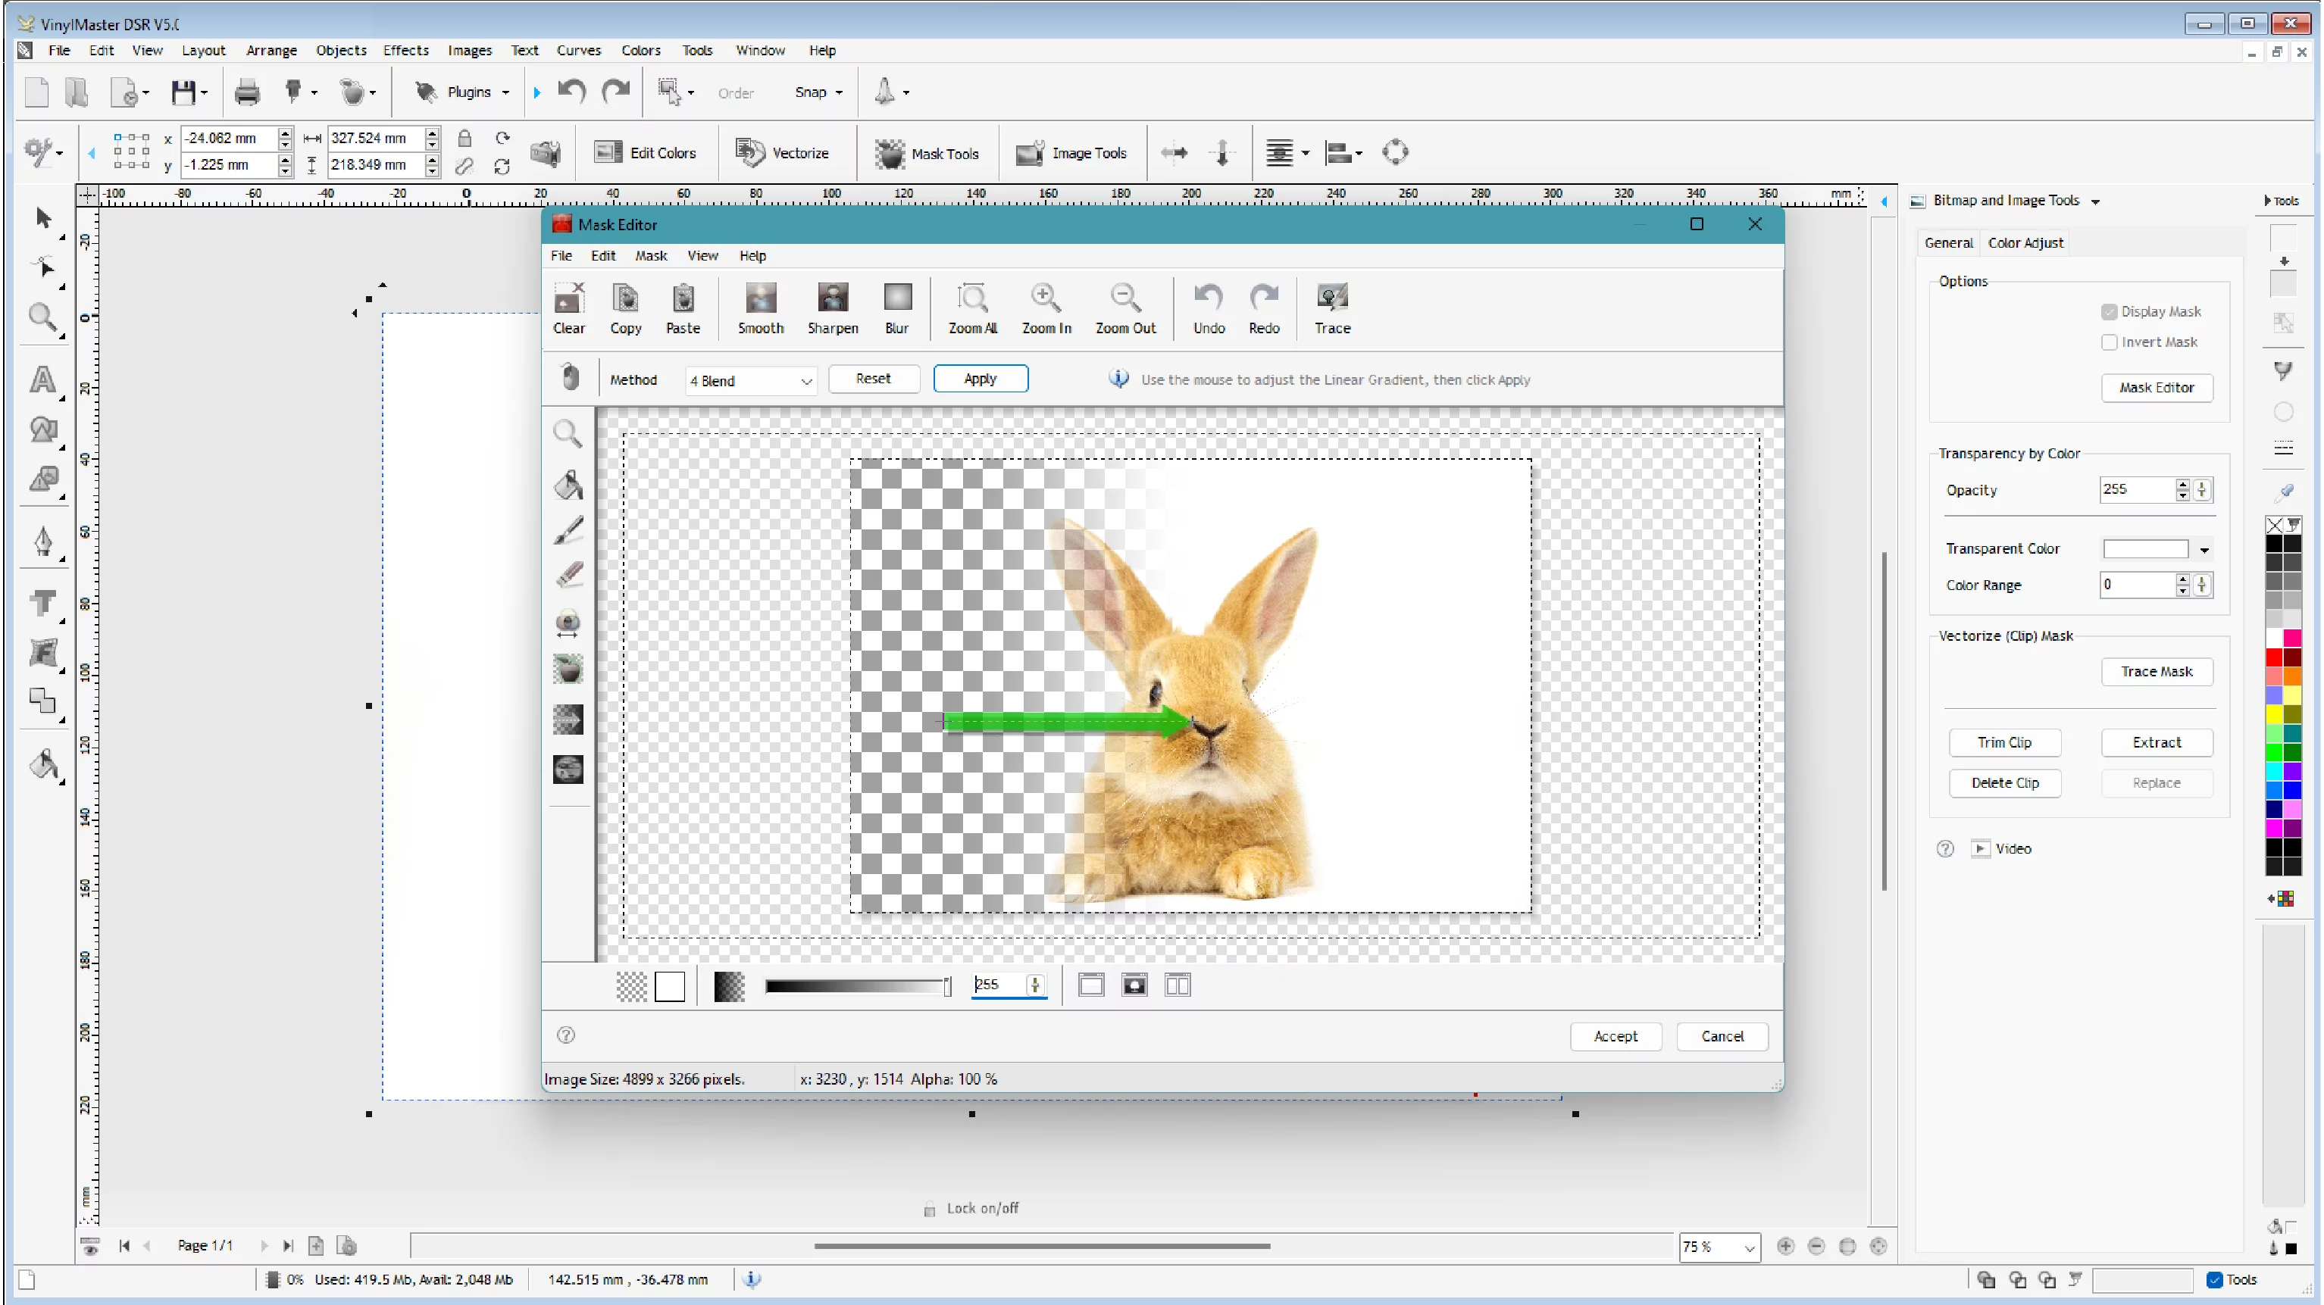This screenshot has width=2324, height=1305.
Task: Open the Method dropdown showing 4 Blend
Action: point(751,380)
